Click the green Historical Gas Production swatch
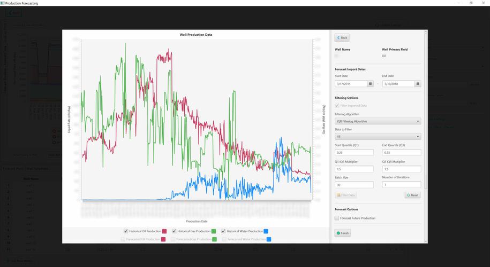 pos(214,231)
